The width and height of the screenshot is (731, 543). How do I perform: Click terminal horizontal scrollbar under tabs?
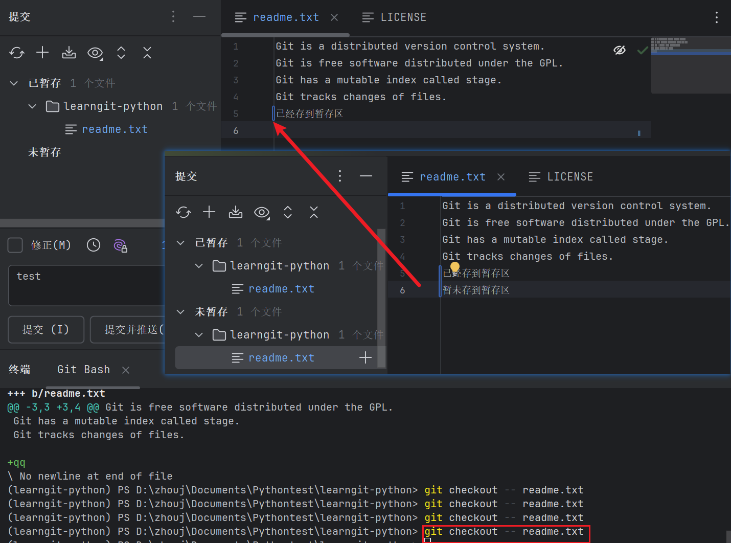coord(93,388)
